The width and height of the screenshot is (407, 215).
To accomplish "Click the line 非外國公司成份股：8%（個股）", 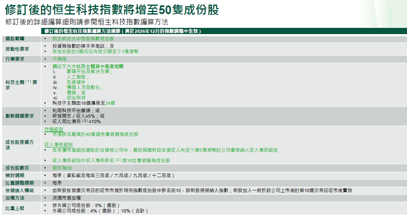I will pos(86,205).
